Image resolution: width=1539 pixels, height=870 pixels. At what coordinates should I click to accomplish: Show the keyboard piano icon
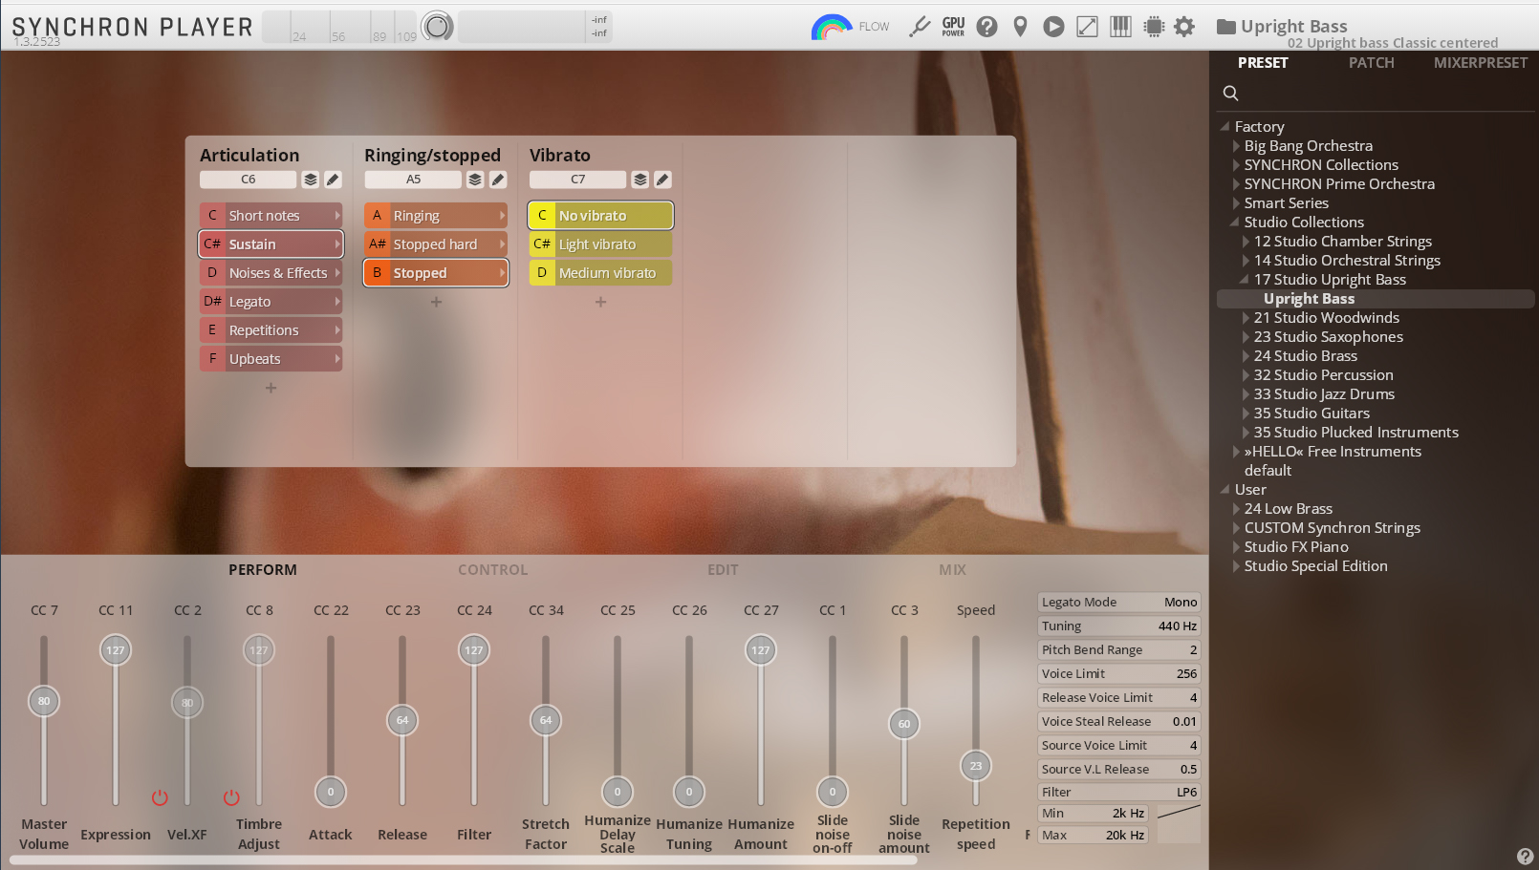pos(1120,27)
